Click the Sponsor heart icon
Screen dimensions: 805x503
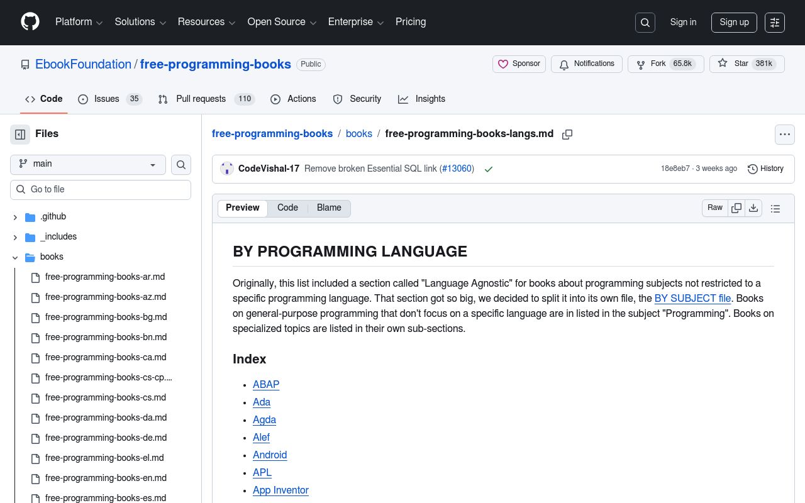click(x=503, y=64)
